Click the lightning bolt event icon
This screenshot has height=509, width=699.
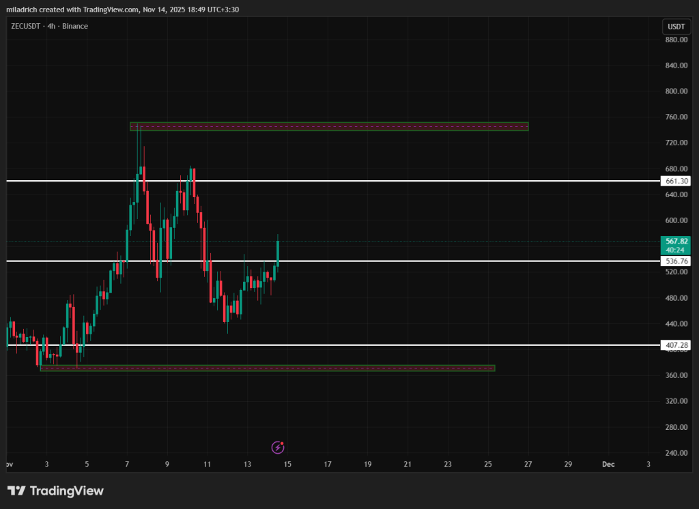[x=277, y=448]
